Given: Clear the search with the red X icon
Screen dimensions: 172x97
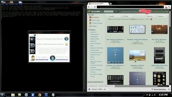Looking at the screenshot, I should click(151, 19).
